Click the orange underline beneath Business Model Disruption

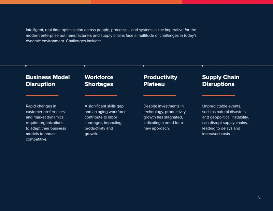pyautogui.click(x=42, y=96)
